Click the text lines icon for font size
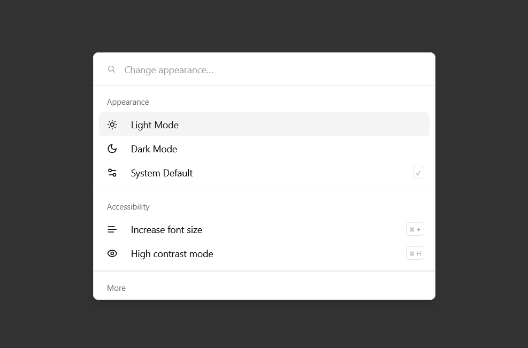 coord(112,229)
